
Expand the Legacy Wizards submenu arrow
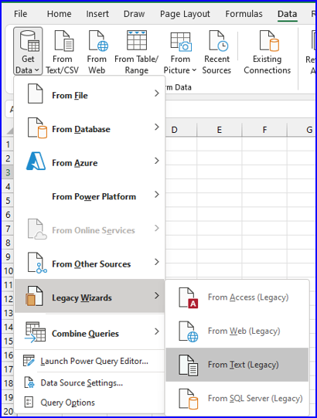coord(157,295)
